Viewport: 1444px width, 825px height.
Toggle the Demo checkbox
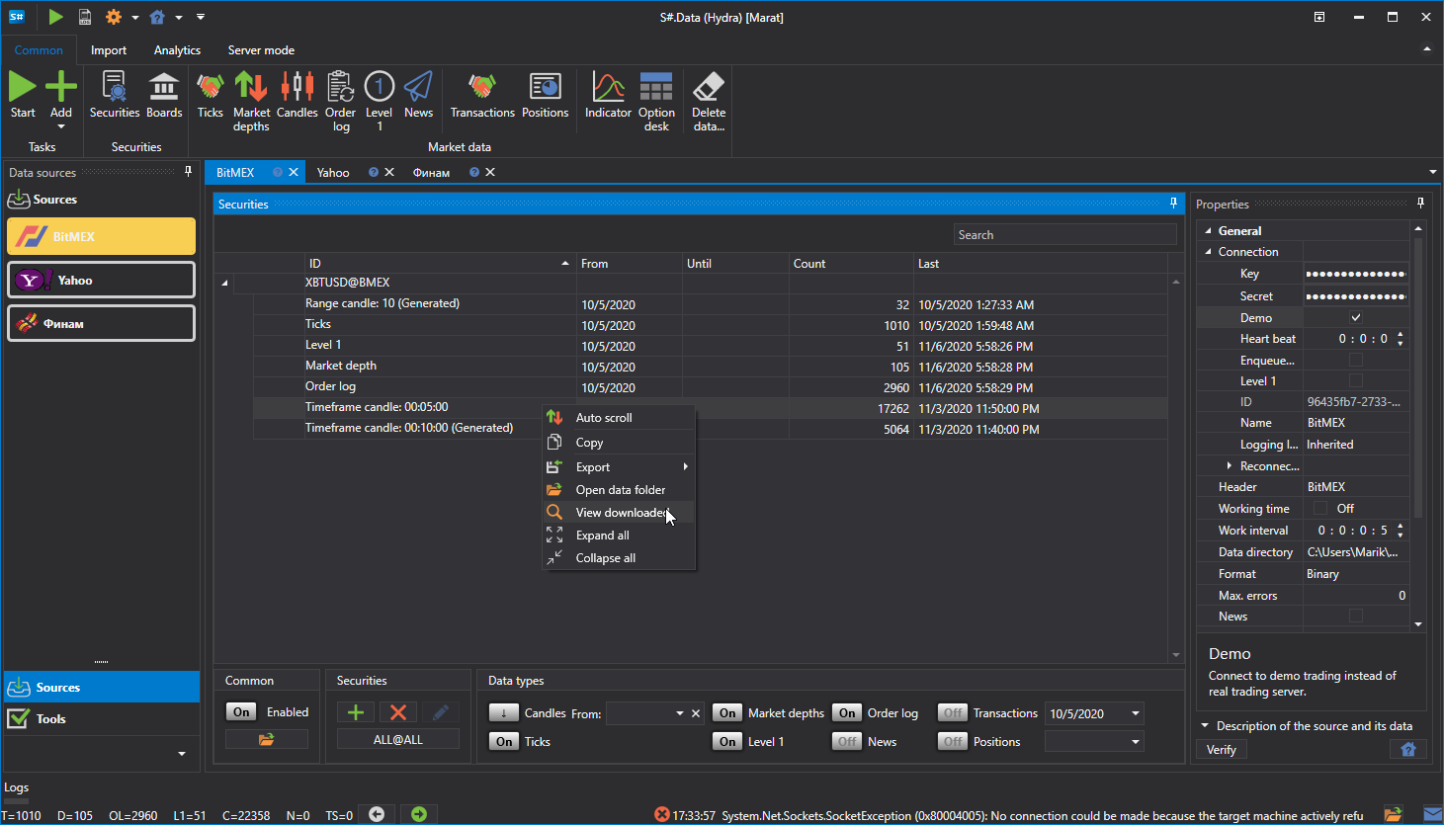pos(1356,317)
